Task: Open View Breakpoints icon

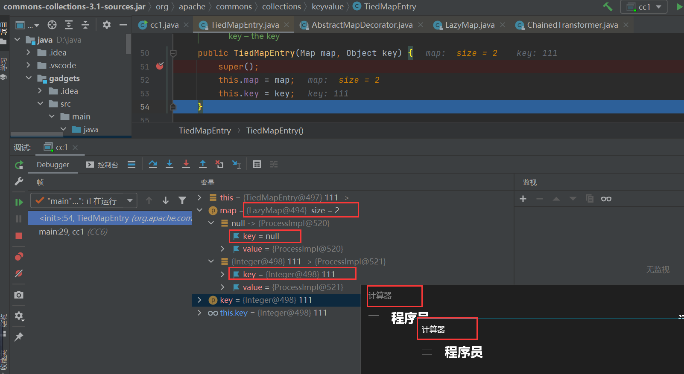Action: click(19, 256)
